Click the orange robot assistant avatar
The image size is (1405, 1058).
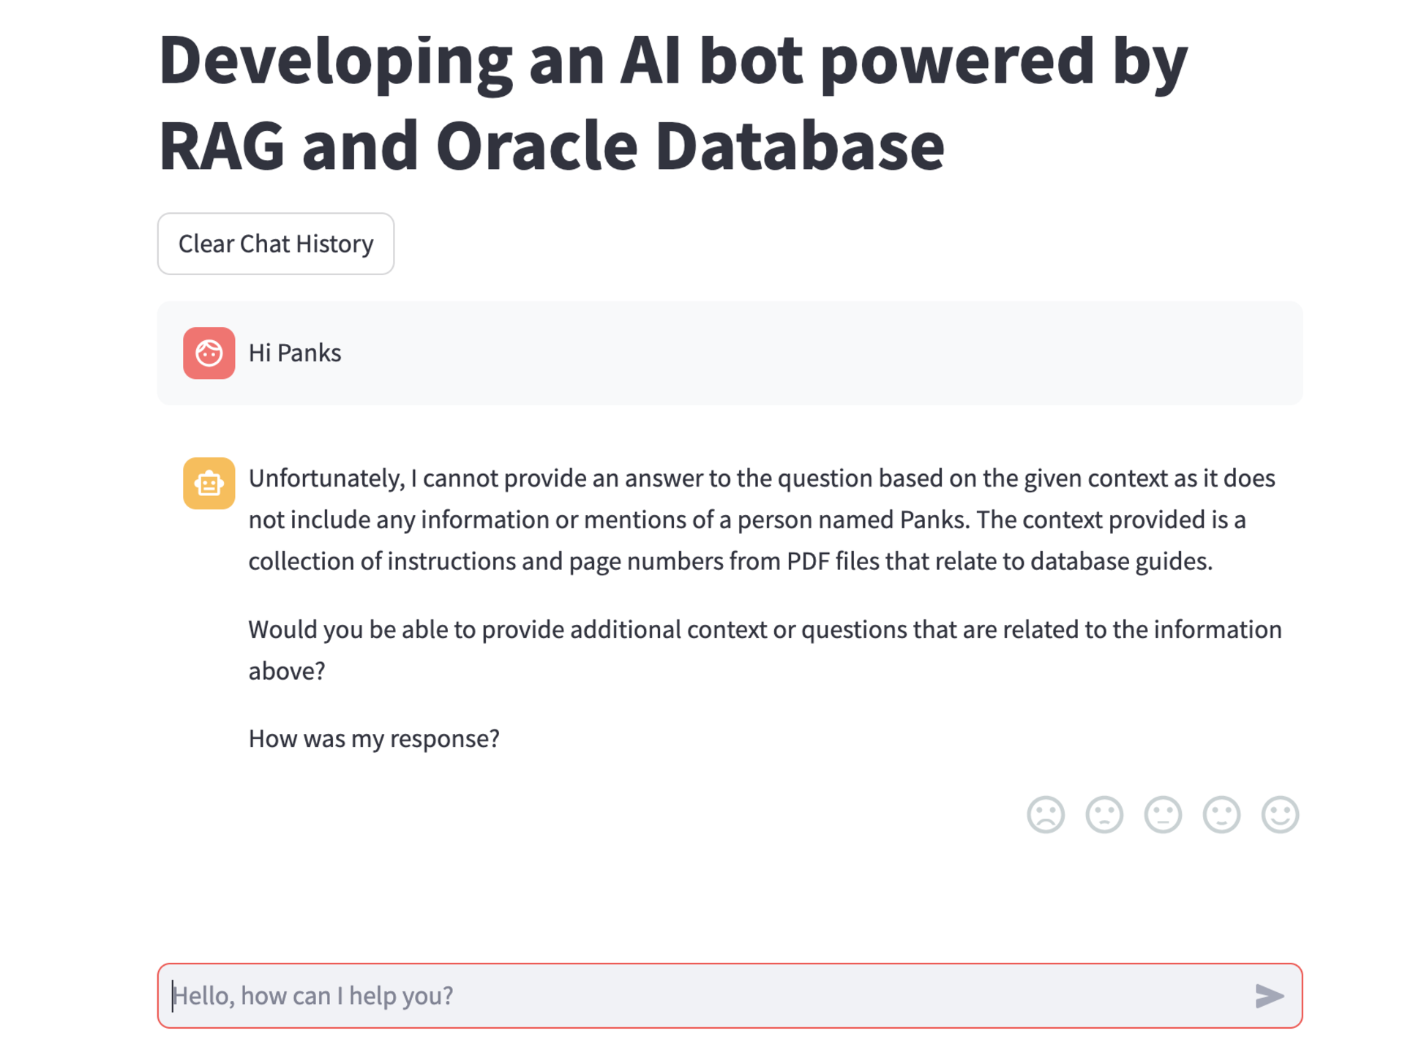pyautogui.click(x=208, y=483)
